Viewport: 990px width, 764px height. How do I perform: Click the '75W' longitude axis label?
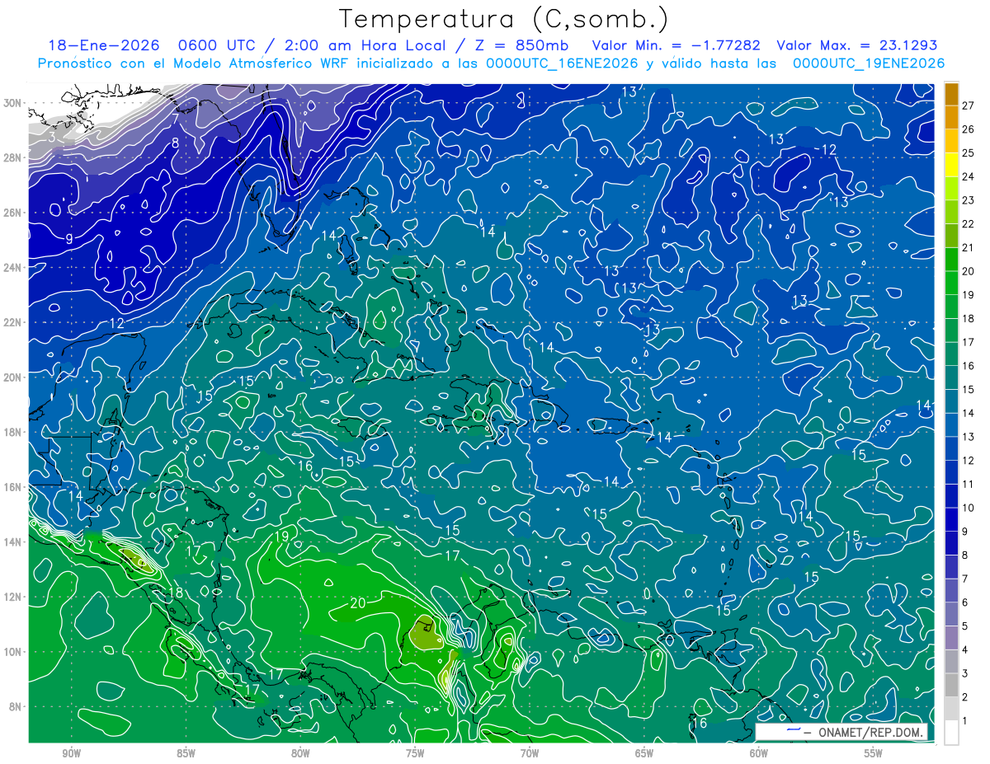pos(415,752)
